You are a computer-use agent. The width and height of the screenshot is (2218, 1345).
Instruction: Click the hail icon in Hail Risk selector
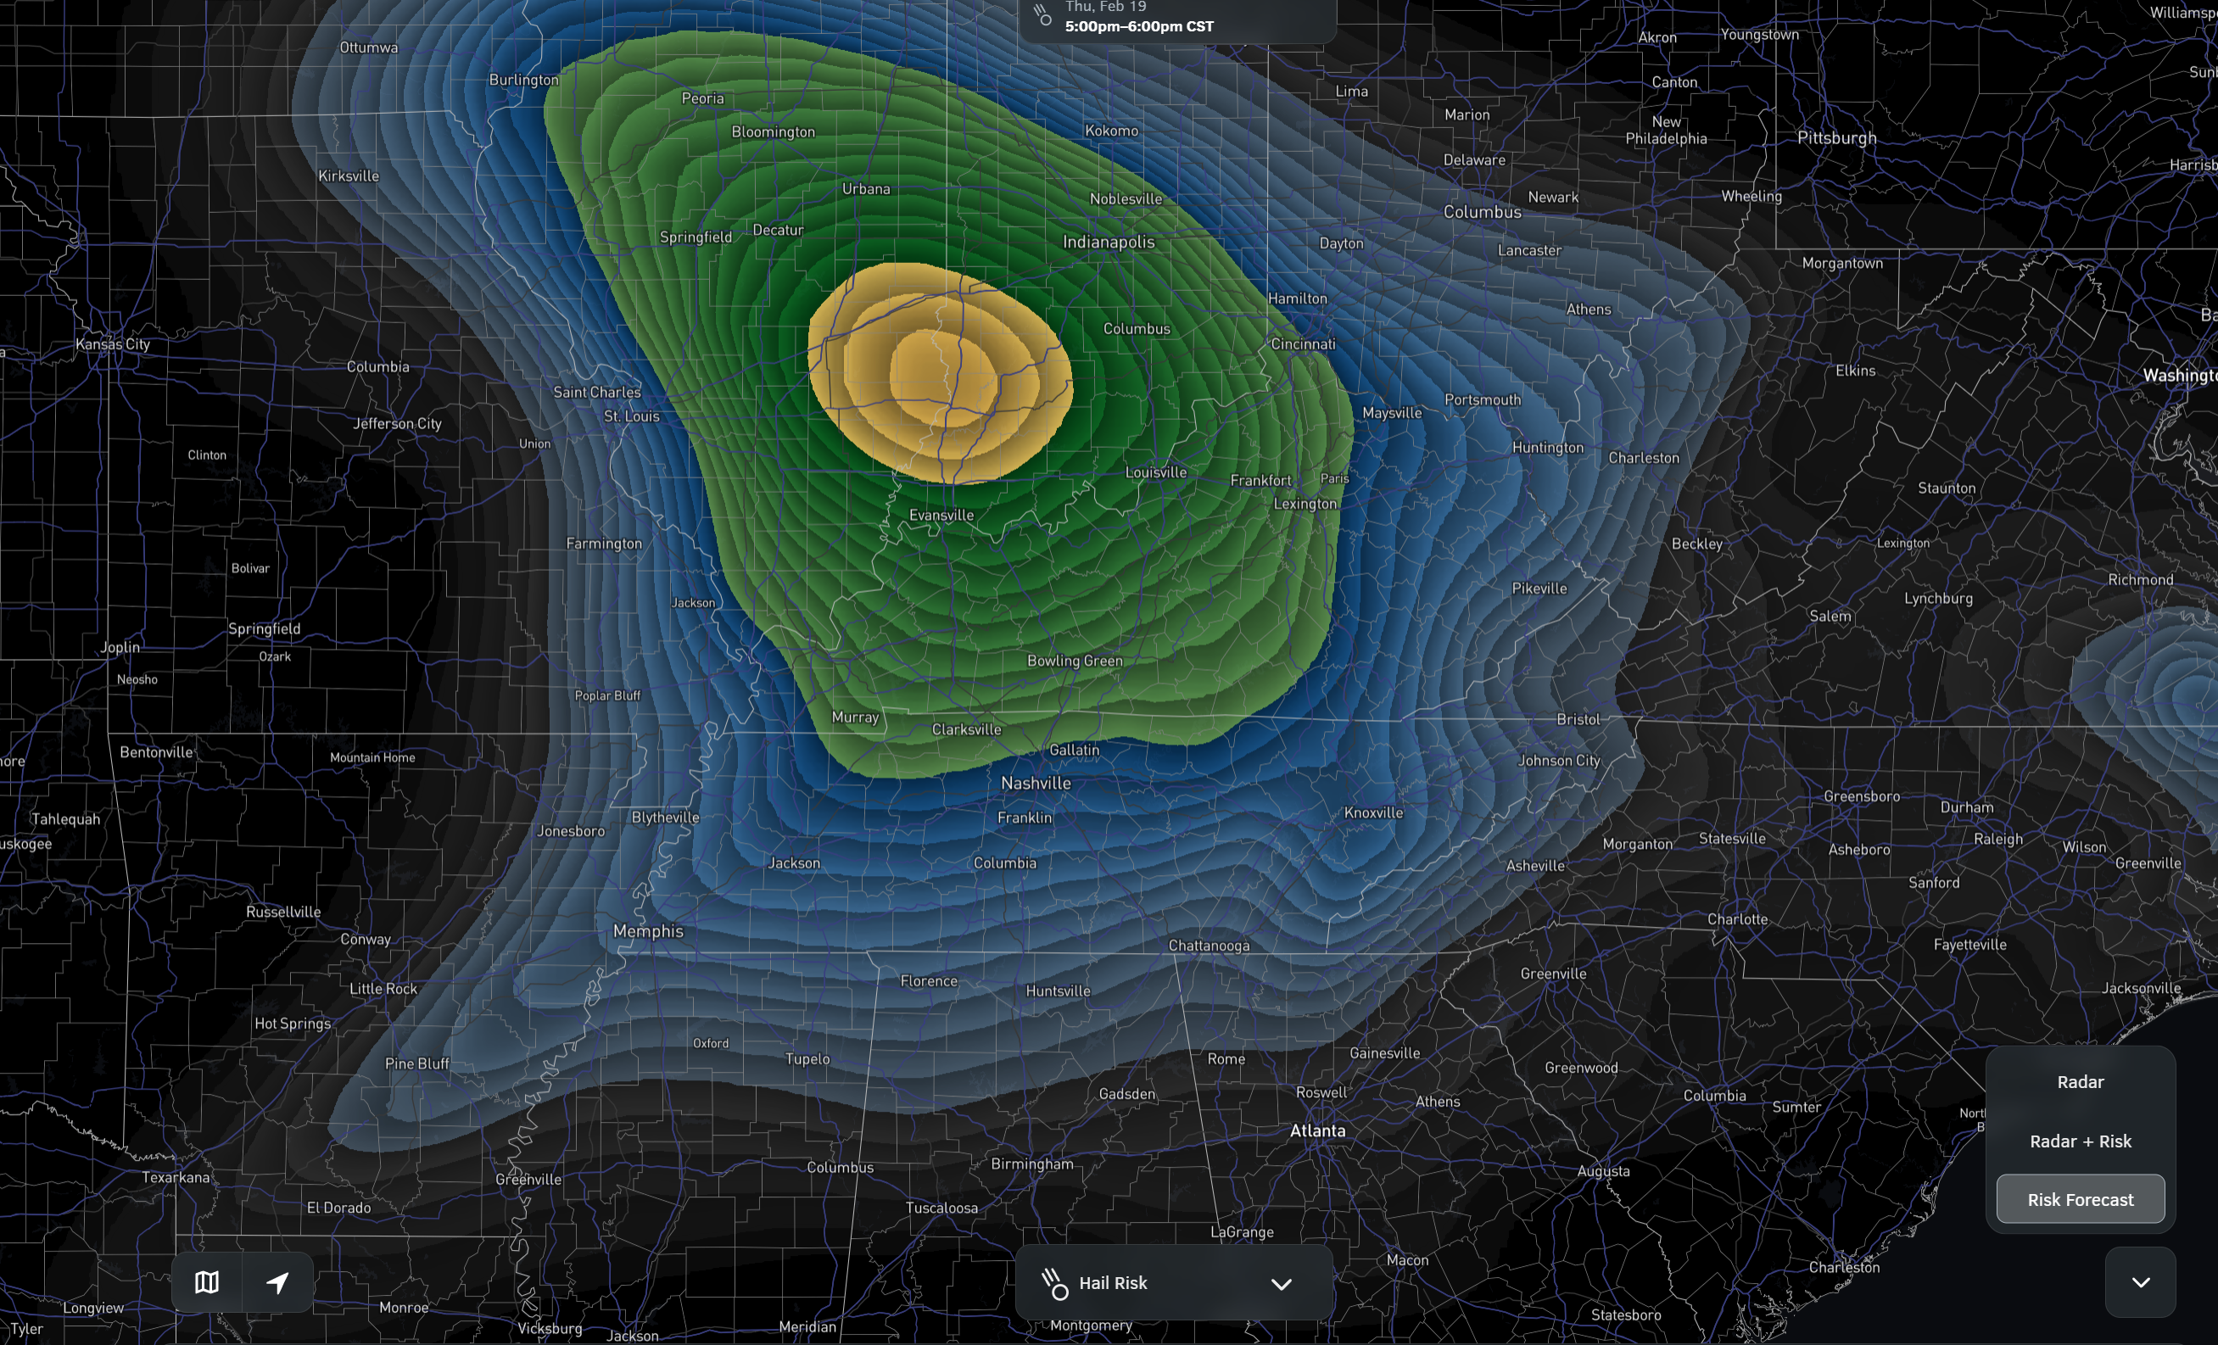1054,1283
